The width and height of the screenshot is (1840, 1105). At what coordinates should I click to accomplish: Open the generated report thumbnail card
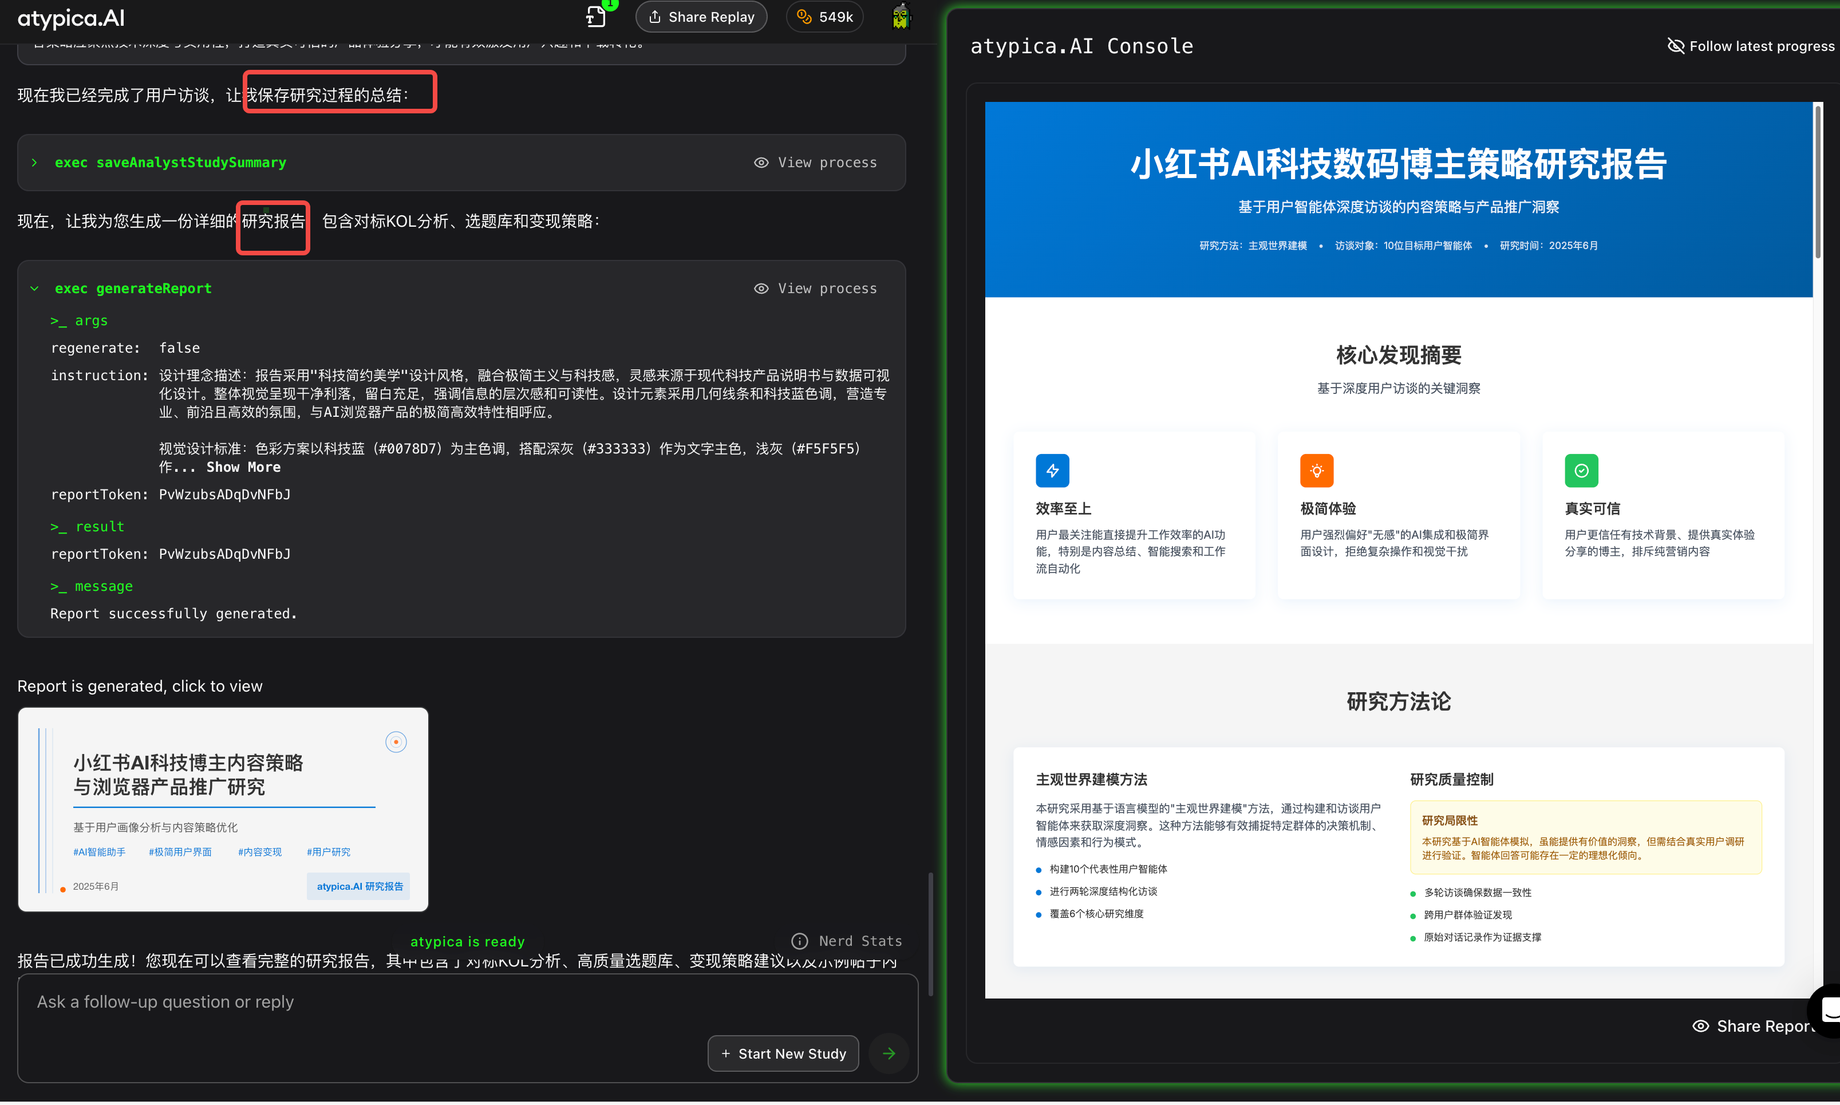223,810
